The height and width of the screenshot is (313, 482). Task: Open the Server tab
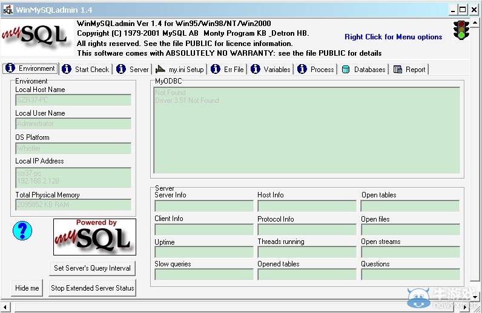133,69
